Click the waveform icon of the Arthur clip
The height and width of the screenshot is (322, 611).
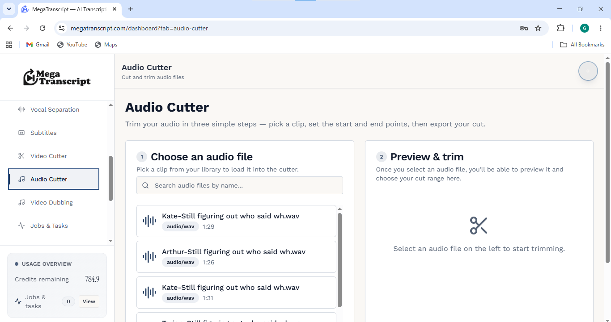point(149,257)
